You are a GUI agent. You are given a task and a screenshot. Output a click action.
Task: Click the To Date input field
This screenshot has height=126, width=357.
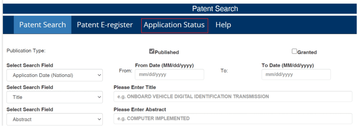point(296,75)
